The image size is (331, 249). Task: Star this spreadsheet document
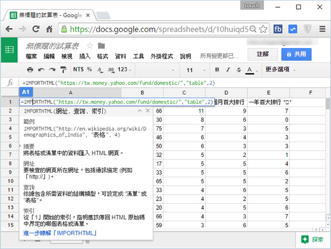coord(90,45)
